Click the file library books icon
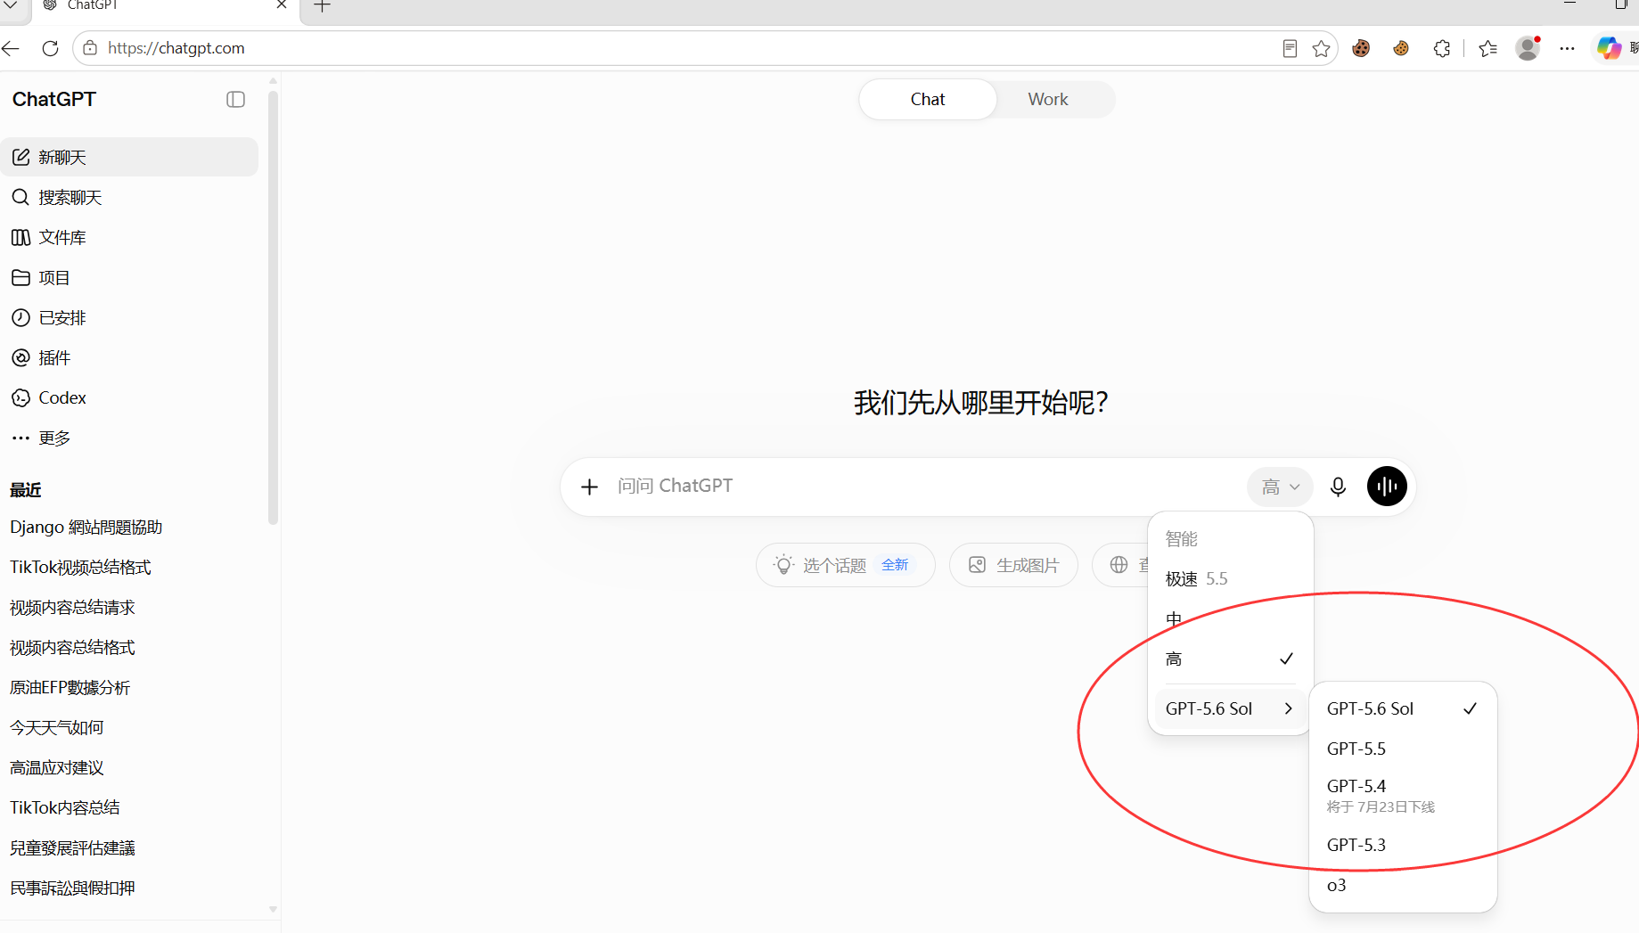The height and width of the screenshot is (933, 1639). 20,237
